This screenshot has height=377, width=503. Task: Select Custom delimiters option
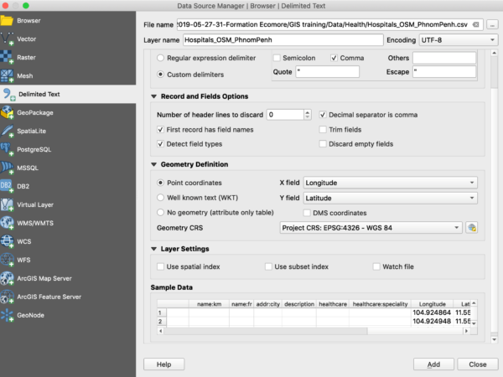[x=160, y=75]
